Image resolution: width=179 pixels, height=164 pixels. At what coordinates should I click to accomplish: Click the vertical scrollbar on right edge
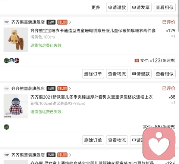(178, 16)
